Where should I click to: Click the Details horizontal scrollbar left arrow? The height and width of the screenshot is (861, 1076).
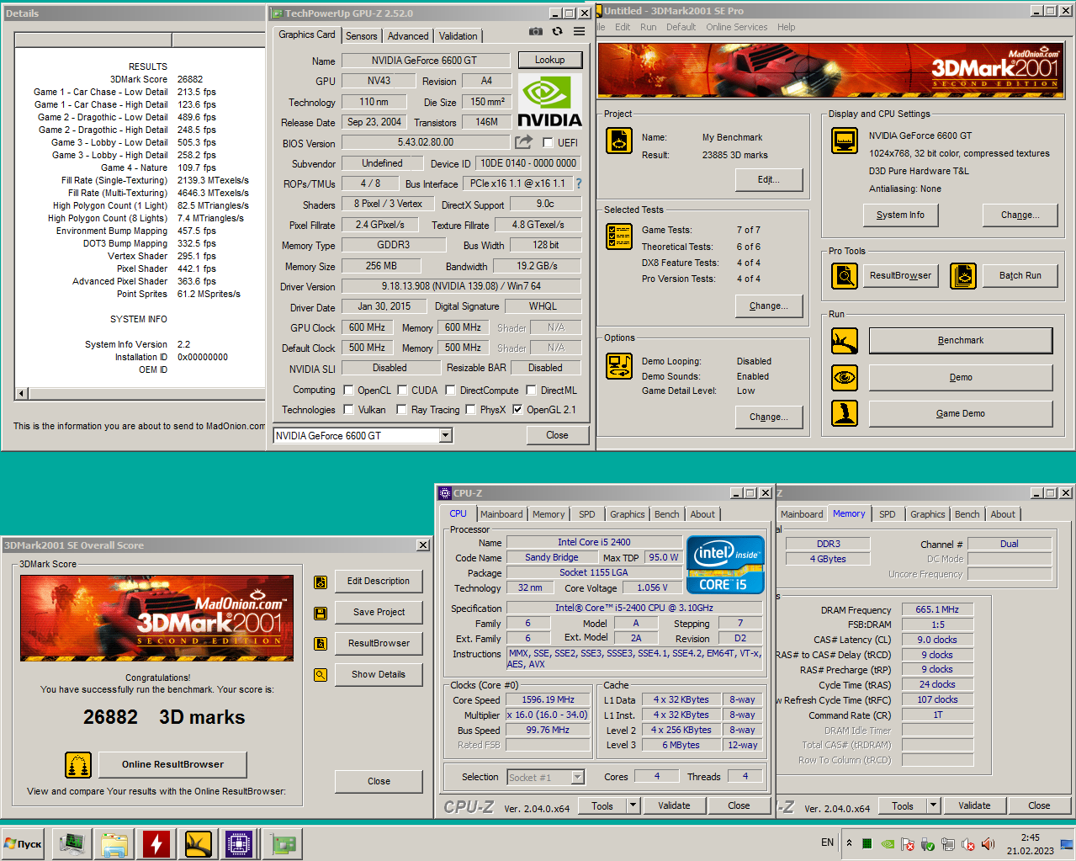pyautogui.click(x=22, y=392)
